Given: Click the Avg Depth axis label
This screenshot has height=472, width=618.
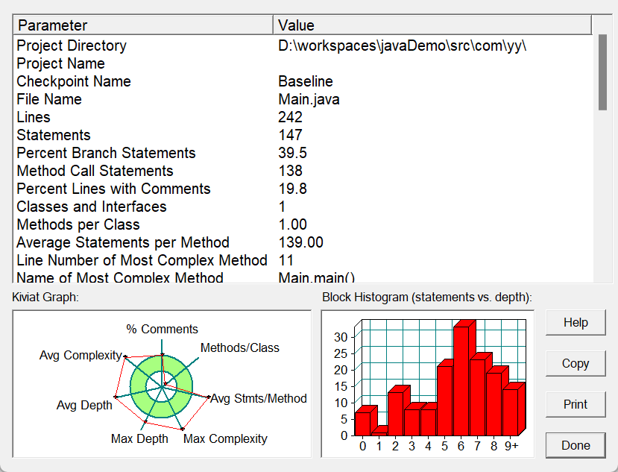Looking at the screenshot, I should (84, 405).
